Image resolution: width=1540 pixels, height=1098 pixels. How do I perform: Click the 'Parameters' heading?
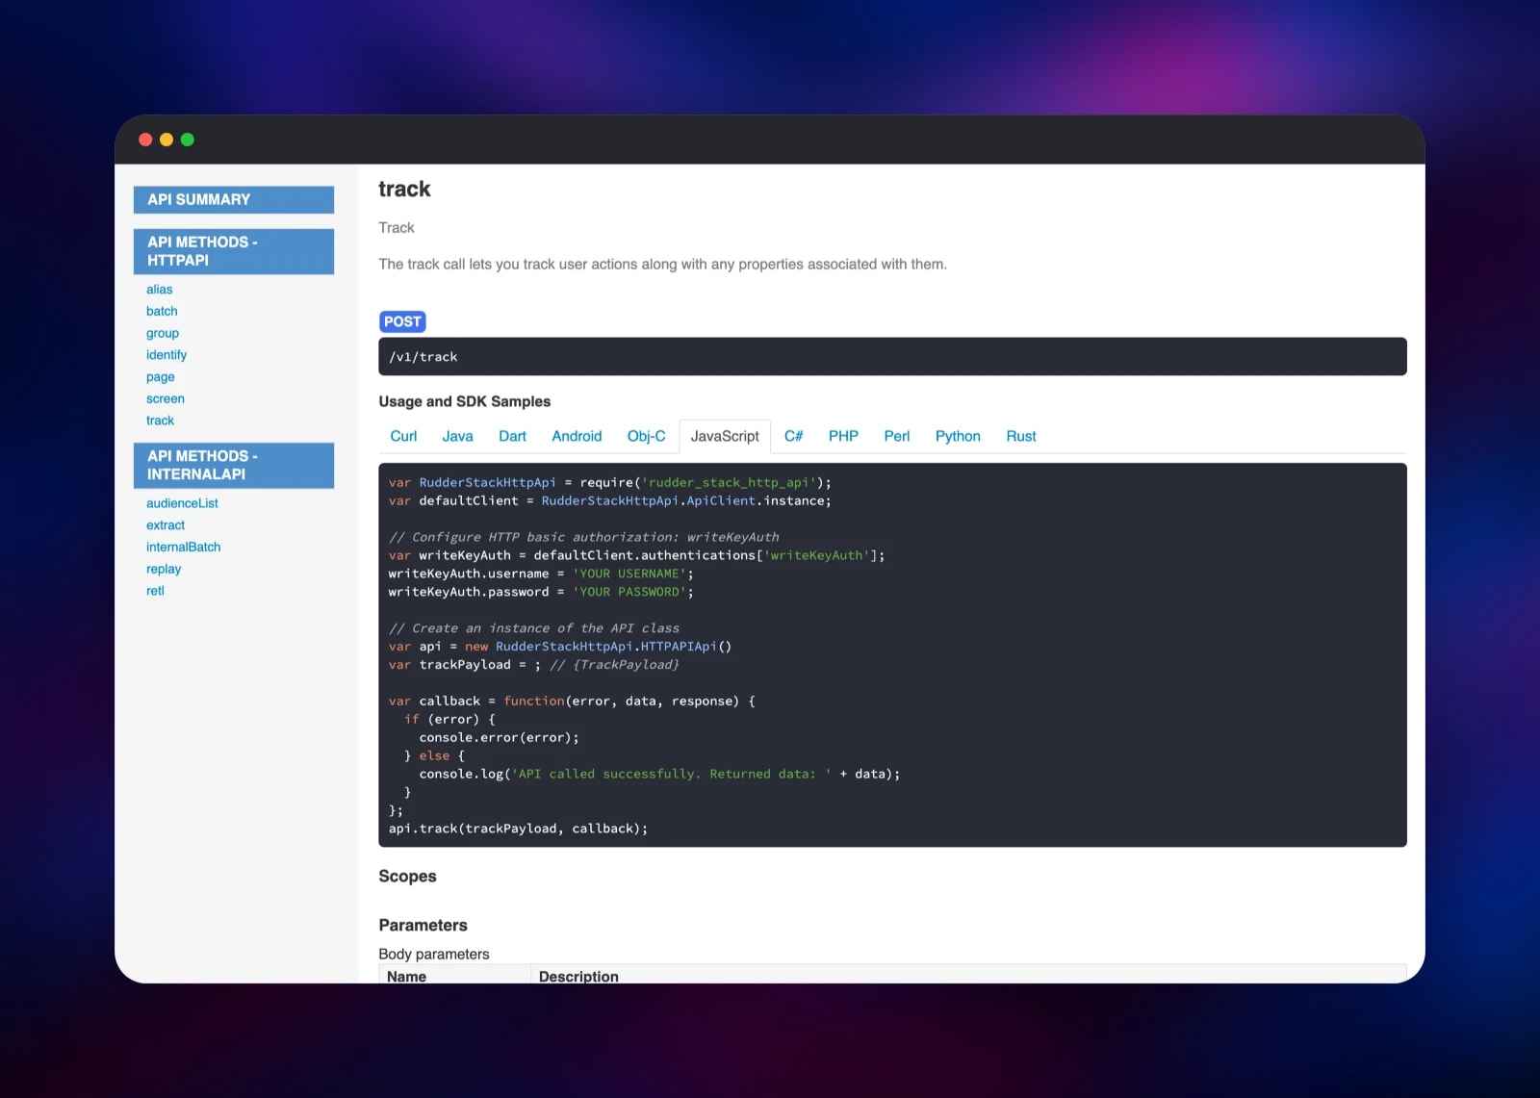pyautogui.click(x=423, y=925)
